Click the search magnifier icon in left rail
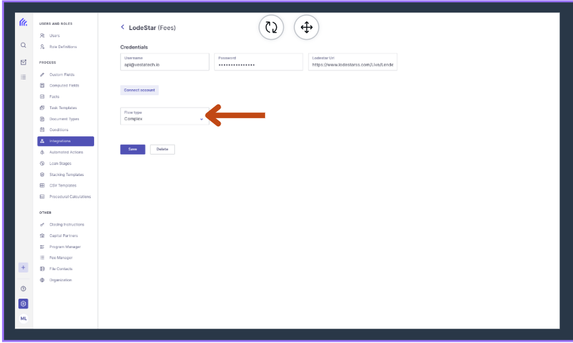 click(x=23, y=45)
